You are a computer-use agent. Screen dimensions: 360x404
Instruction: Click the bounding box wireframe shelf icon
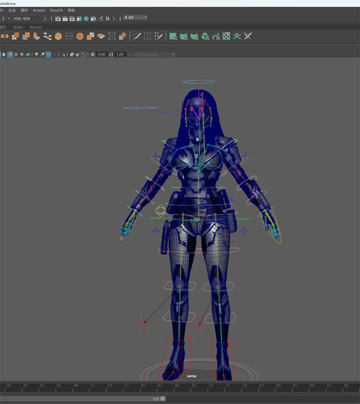pyautogui.click(x=112, y=36)
